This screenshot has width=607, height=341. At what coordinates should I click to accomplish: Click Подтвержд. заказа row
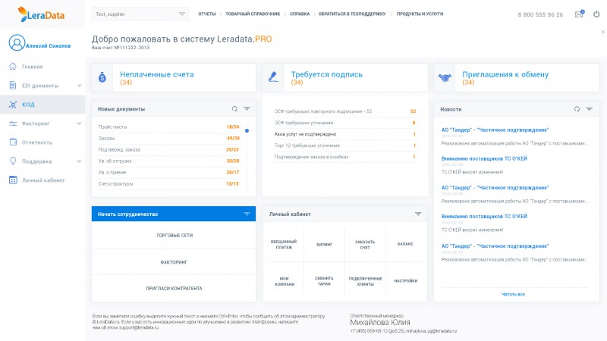(168, 149)
